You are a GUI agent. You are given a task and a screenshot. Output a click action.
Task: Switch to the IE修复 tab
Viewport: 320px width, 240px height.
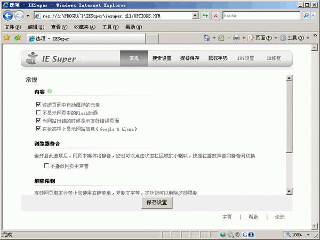(274, 58)
